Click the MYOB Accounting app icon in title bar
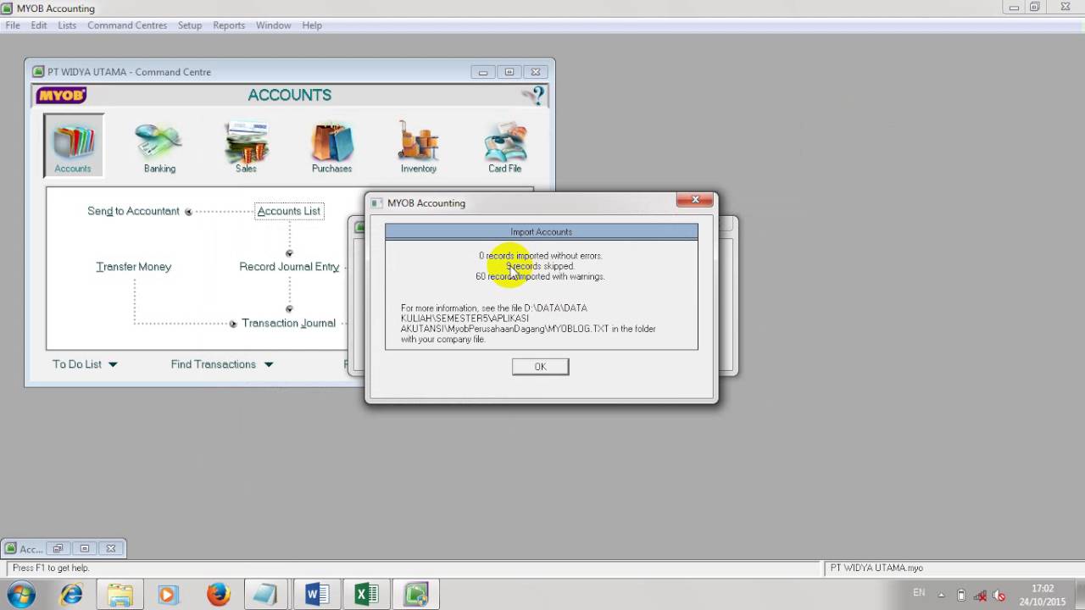The image size is (1085, 610). click(8, 8)
